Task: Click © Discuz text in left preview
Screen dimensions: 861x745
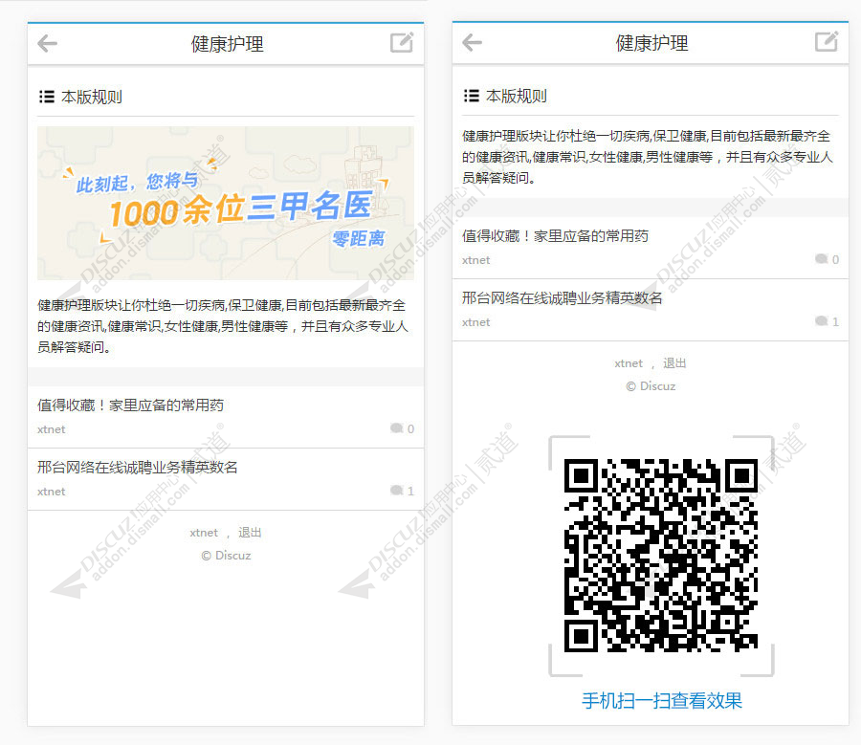Action: coord(226,556)
